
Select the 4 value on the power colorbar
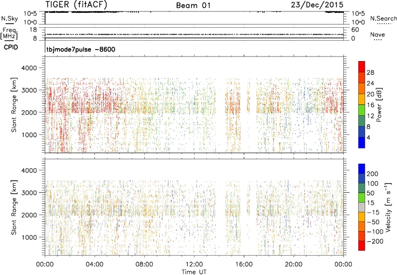point(368,137)
